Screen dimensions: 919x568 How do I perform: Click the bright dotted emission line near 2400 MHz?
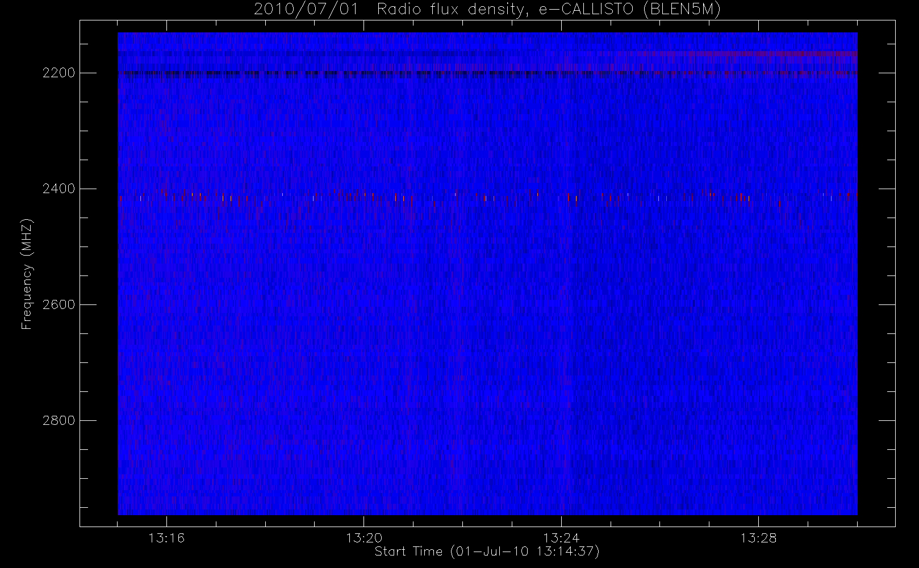click(487, 197)
